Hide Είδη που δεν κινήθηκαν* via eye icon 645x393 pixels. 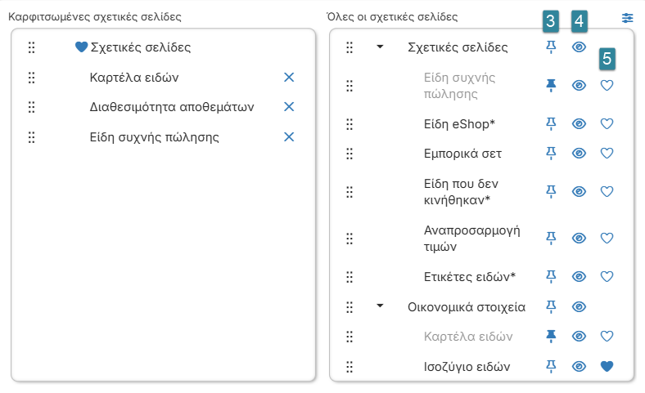(579, 192)
